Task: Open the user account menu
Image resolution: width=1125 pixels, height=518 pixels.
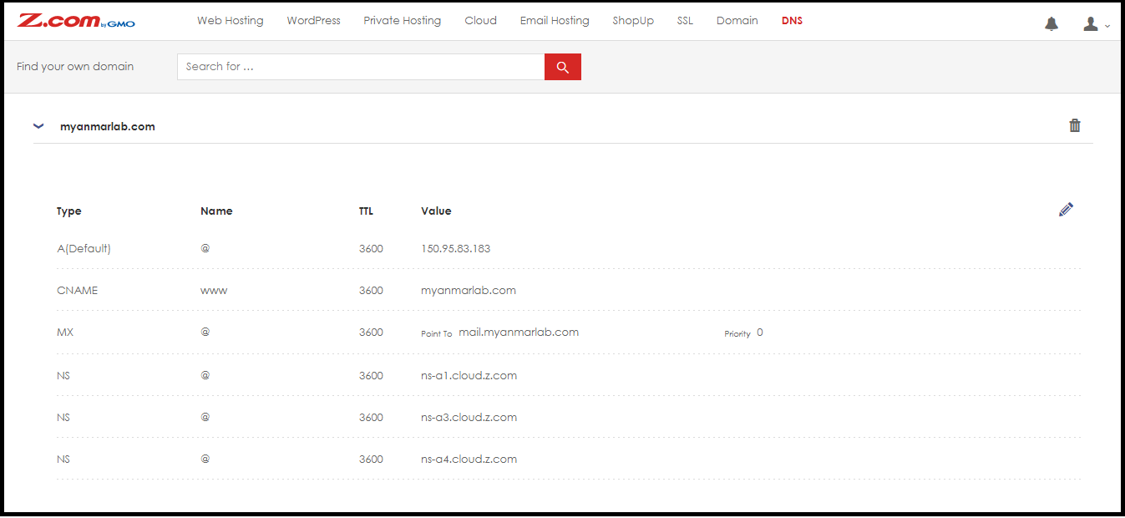Action: click(1096, 24)
